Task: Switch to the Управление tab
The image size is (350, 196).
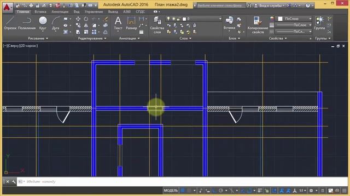Action: pos(94,11)
